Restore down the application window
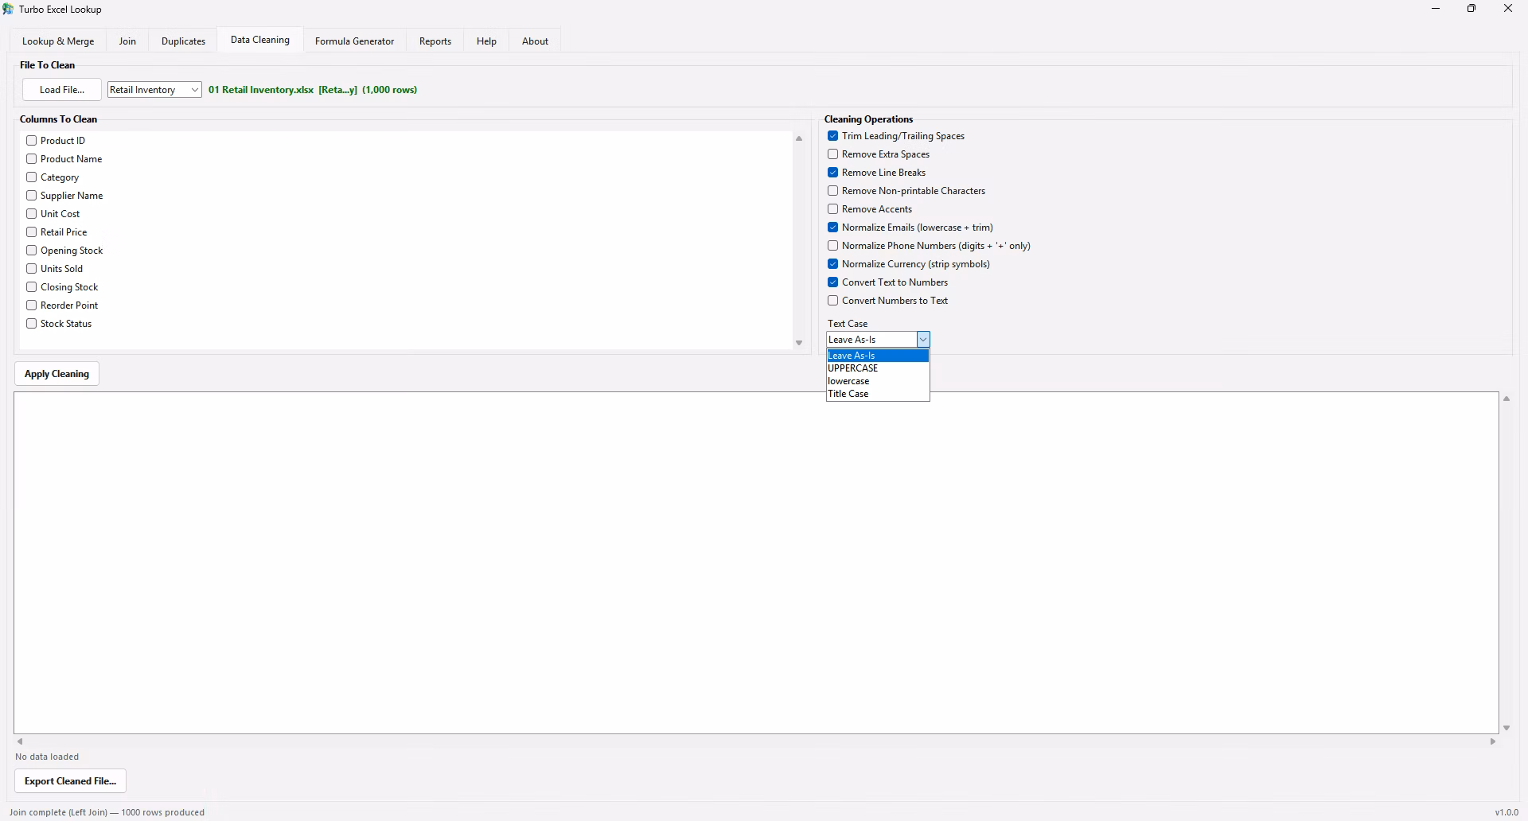 point(1471,9)
